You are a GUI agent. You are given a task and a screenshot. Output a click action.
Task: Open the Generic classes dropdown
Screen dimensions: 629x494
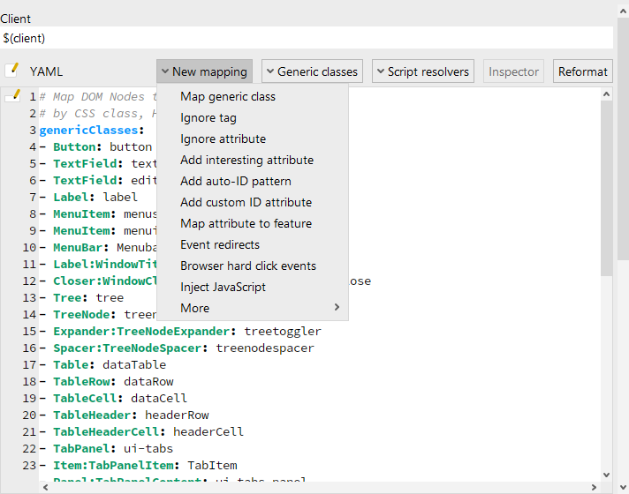(312, 71)
